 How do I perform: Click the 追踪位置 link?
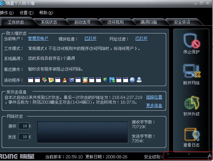pos(154,97)
